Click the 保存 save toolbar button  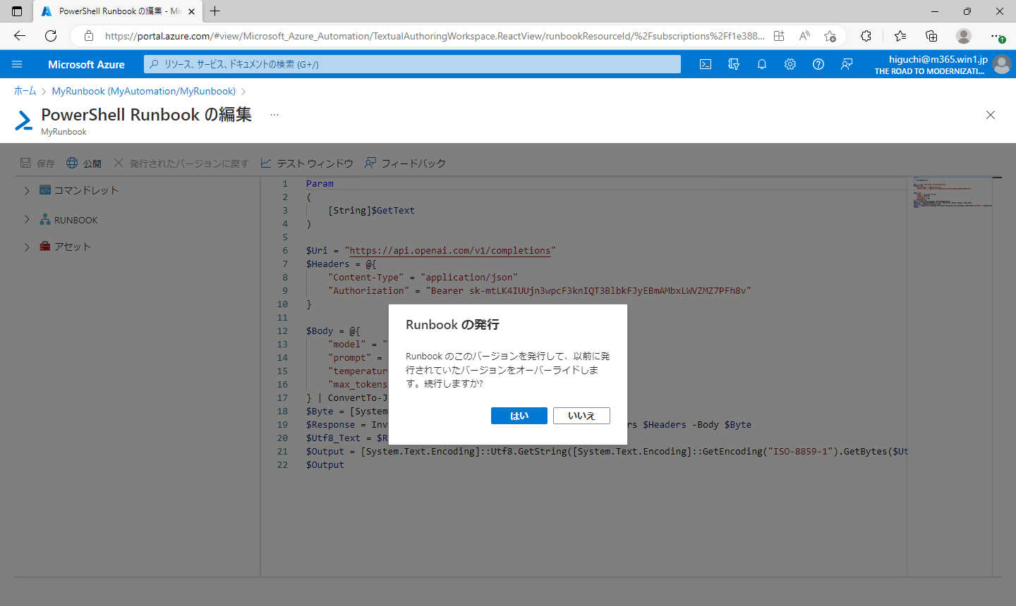point(37,163)
